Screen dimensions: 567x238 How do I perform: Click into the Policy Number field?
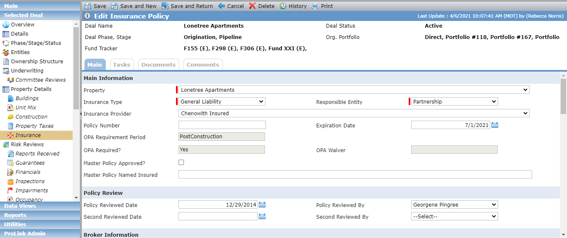pyautogui.click(x=222, y=125)
